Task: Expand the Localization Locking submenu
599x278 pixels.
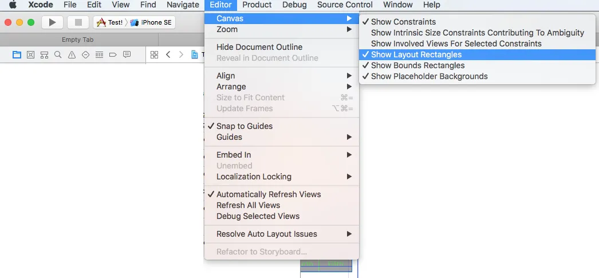Action: (x=282, y=177)
